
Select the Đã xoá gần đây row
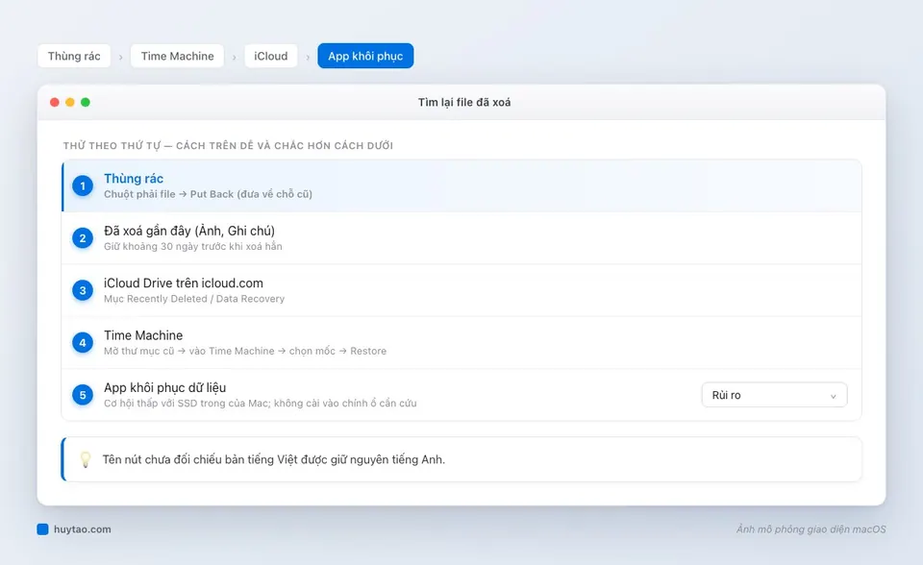[x=461, y=238]
